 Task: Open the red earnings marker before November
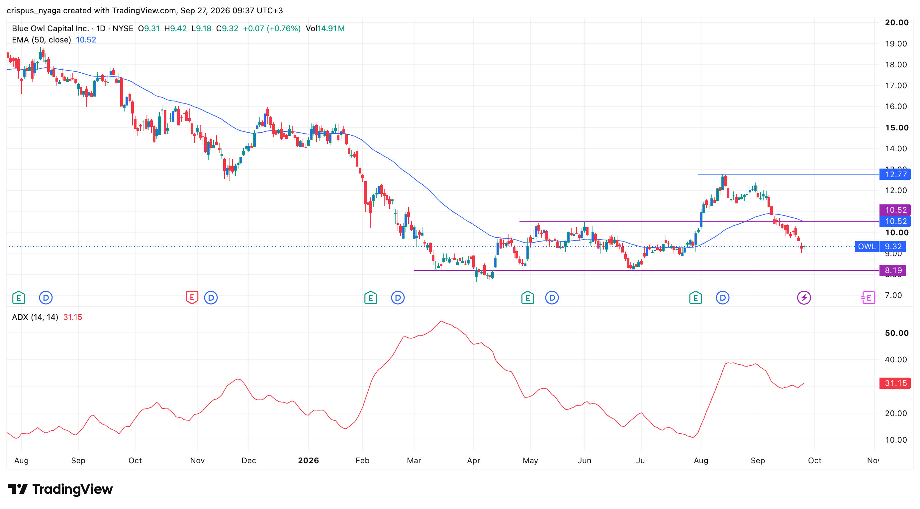click(x=192, y=298)
